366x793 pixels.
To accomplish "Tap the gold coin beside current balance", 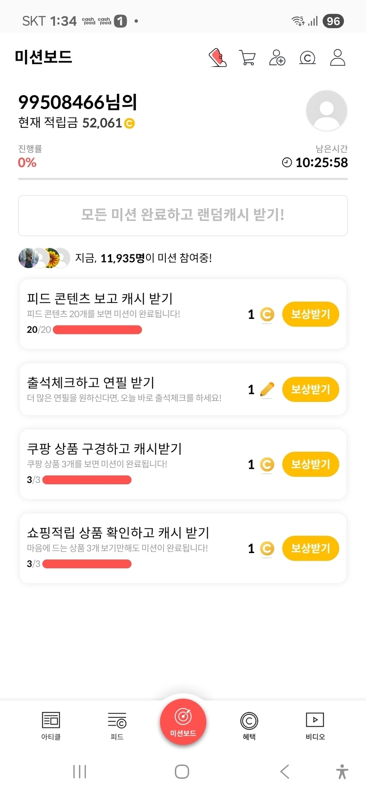I will [x=130, y=123].
